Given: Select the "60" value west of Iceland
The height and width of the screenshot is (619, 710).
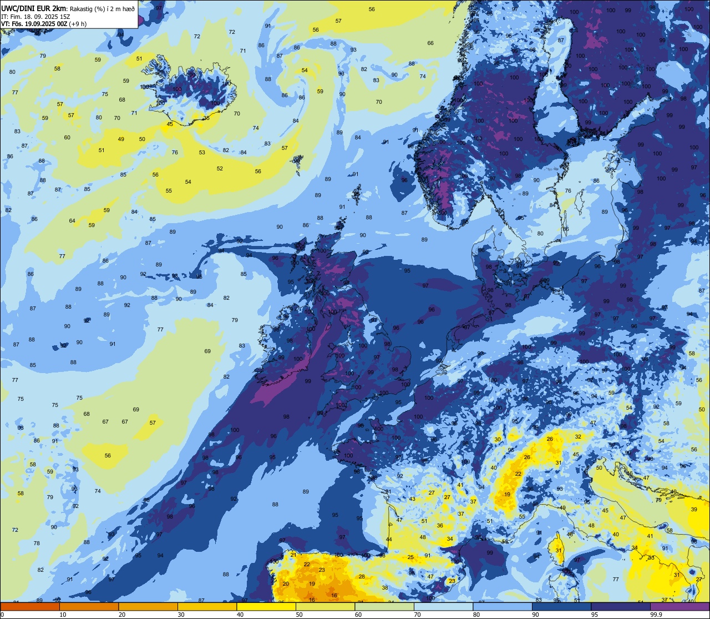Looking at the screenshot, I should [x=67, y=138].
